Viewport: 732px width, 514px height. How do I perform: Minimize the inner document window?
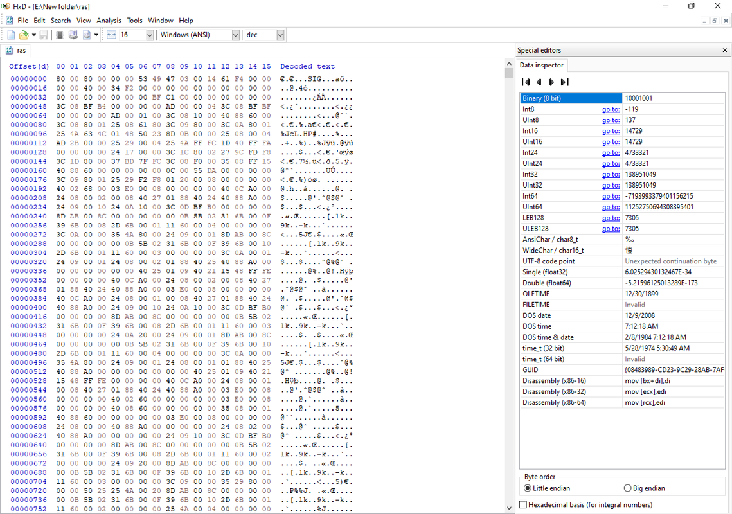[704, 21]
